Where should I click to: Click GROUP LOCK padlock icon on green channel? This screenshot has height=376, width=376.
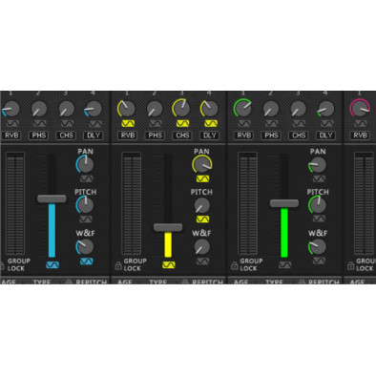(x=235, y=265)
